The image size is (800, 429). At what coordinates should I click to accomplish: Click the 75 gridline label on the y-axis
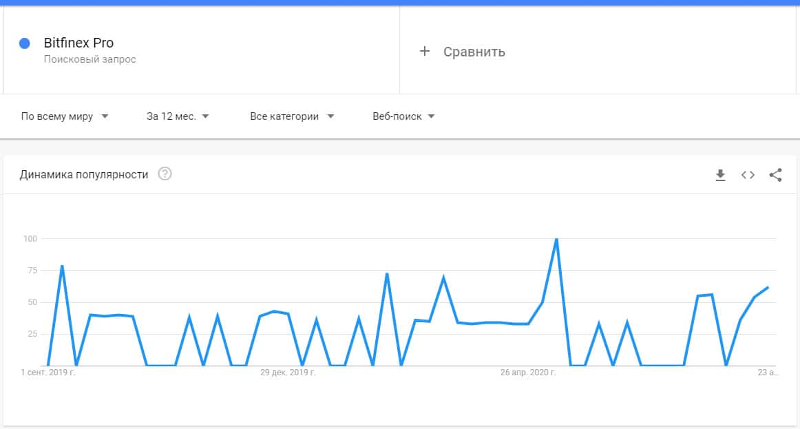pos(29,271)
